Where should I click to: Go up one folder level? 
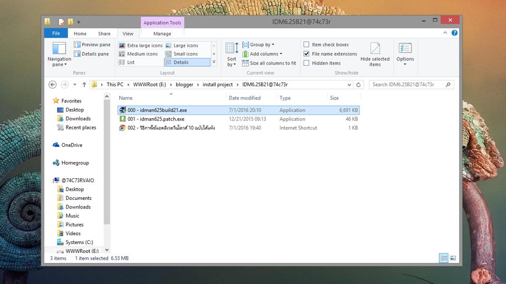point(84,84)
